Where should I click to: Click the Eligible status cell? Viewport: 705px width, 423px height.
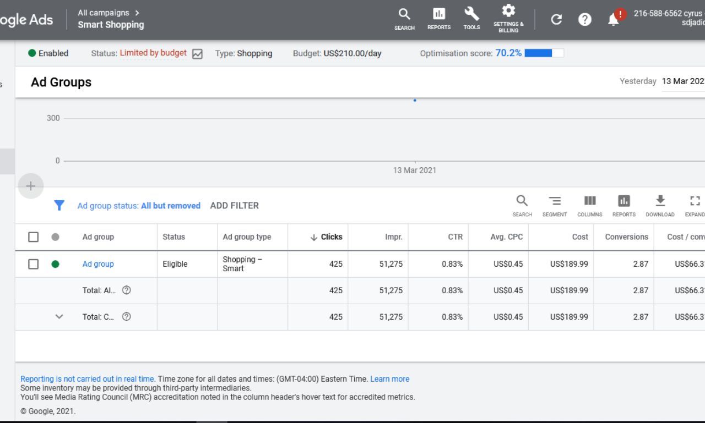click(175, 264)
